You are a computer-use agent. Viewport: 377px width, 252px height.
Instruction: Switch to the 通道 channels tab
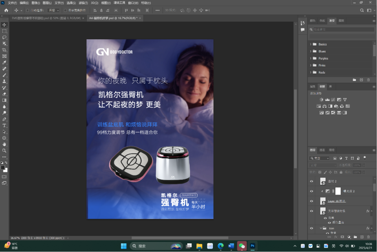point(322,150)
